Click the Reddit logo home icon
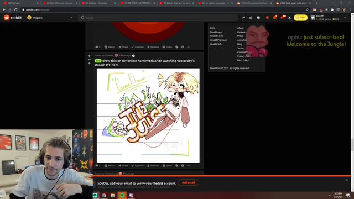Image resolution: width=354 pixels, height=199 pixels. 7,18
